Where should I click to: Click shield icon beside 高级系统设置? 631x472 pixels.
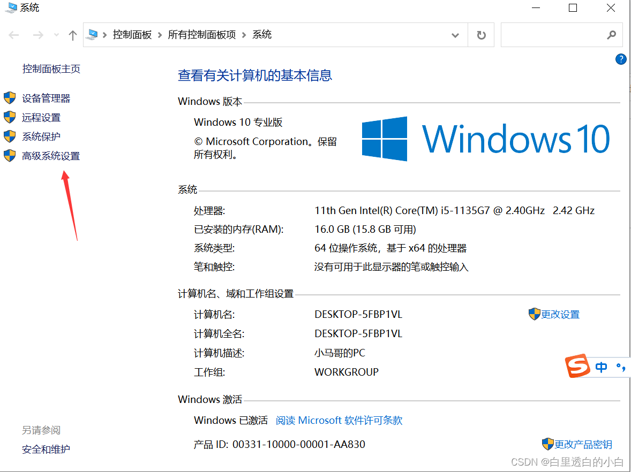[10, 156]
